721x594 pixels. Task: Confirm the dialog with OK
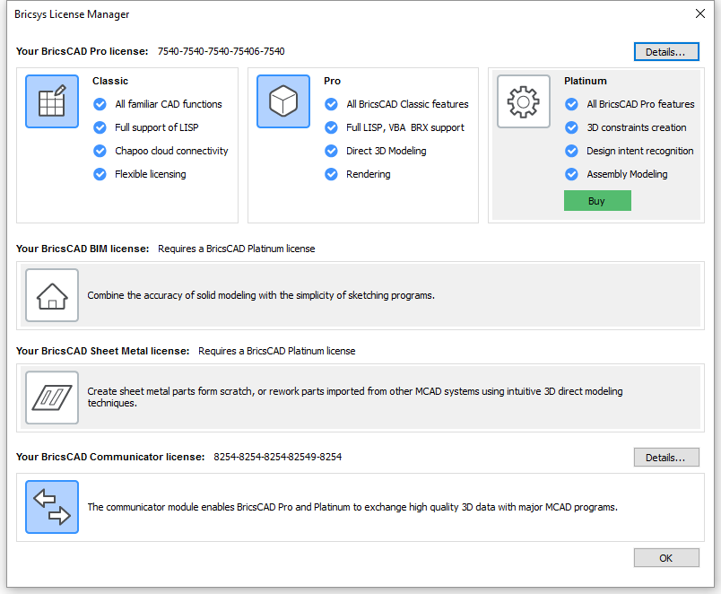pyautogui.click(x=666, y=557)
